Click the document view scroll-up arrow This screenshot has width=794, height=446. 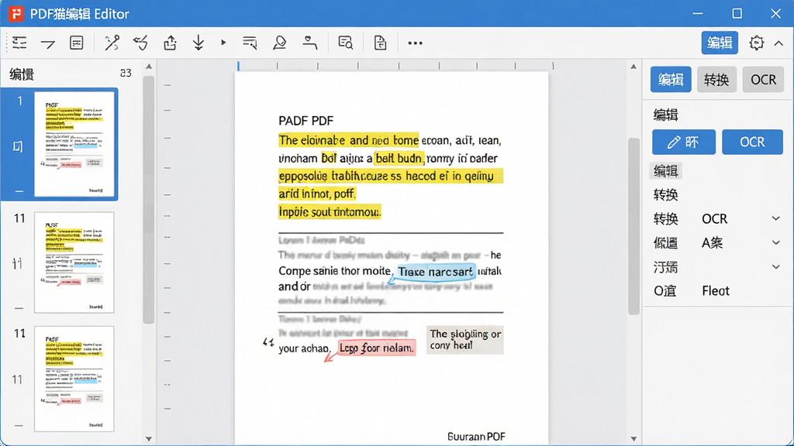click(x=633, y=67)
